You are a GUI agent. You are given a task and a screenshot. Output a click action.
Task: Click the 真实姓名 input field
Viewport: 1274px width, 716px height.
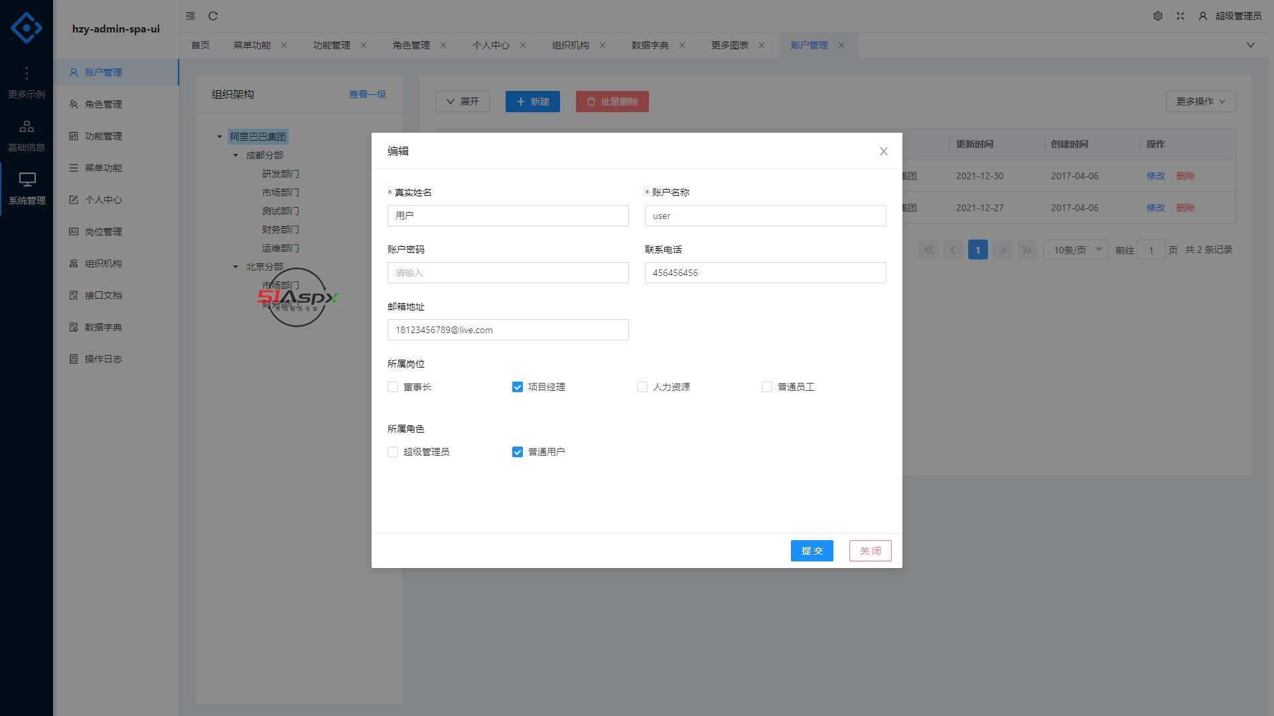point(508,216)
